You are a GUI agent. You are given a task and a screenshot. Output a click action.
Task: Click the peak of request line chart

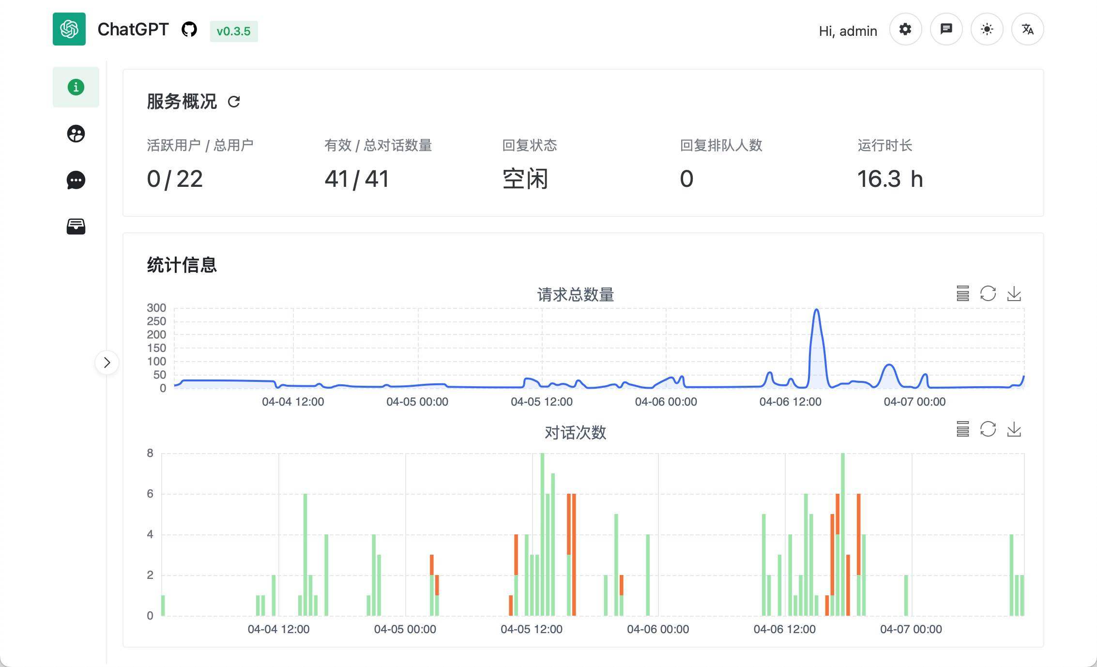click(817, 310)
